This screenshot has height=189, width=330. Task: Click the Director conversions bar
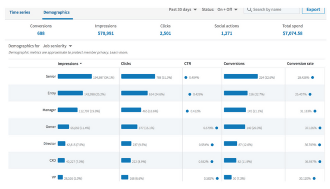[x=231, y=143]
